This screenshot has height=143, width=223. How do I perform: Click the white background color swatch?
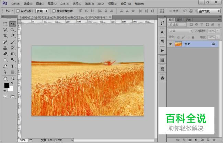(11, 90)
